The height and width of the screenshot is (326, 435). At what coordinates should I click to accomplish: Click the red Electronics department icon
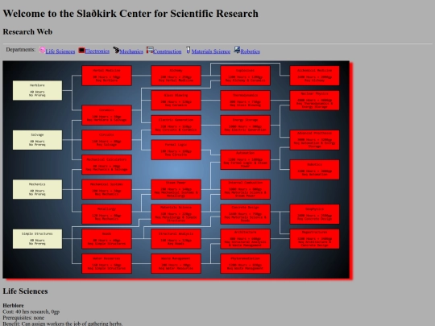[x=81, y=50]
